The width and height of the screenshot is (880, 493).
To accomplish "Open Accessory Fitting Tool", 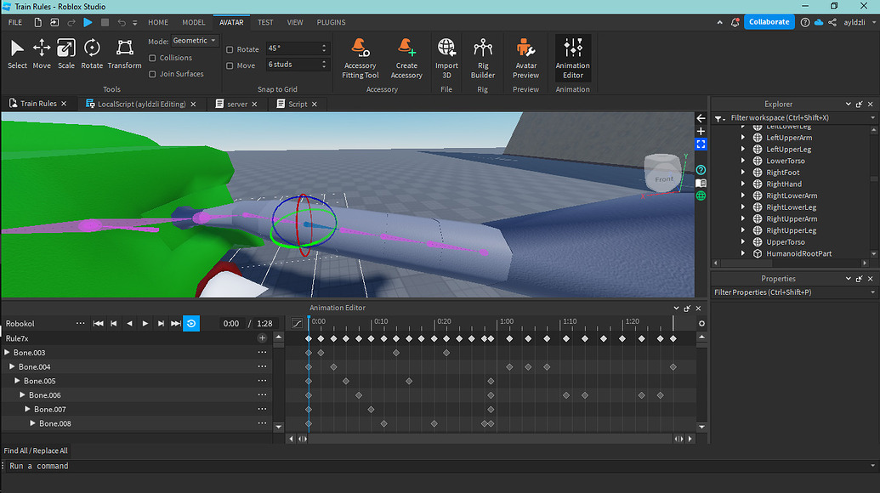I will point(361,59).
